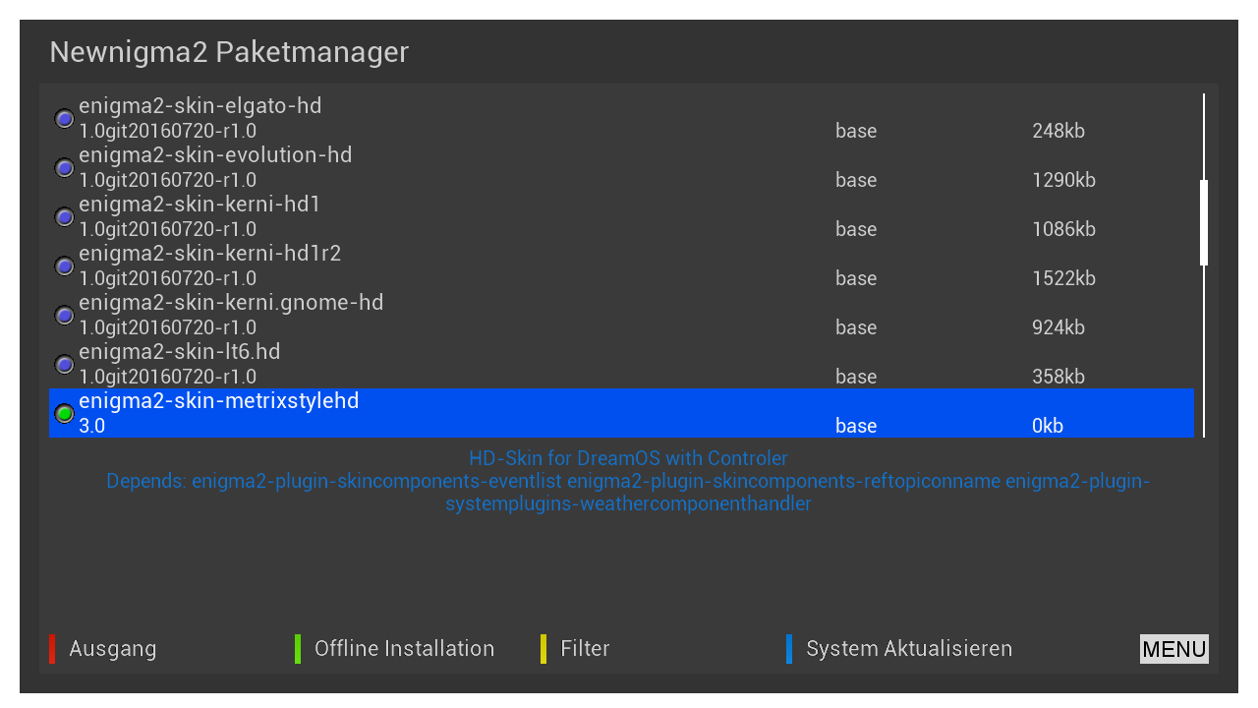Open the package Filter
Image resolution: width=1258 pixels, height=708 pixels.
[585, 649]
